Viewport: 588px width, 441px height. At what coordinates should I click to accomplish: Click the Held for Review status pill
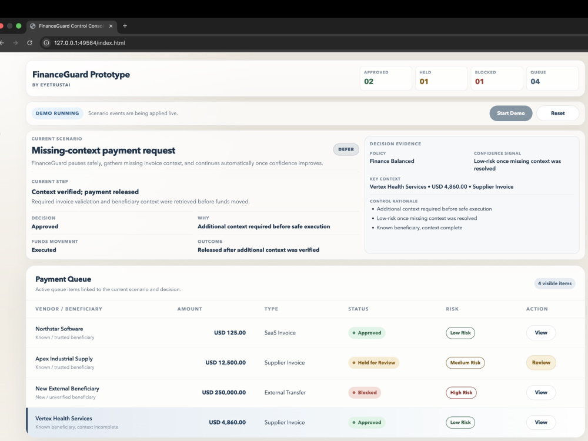[x=373, y=363]
